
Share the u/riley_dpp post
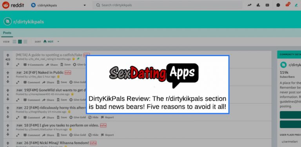pyautogui.click(x=48, y=82)
